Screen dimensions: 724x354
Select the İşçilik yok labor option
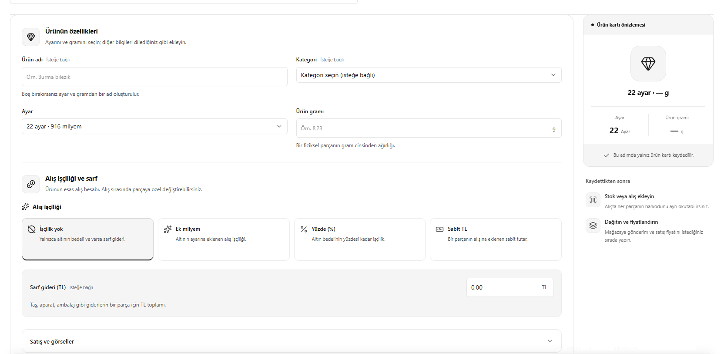(x=87, y=239)
